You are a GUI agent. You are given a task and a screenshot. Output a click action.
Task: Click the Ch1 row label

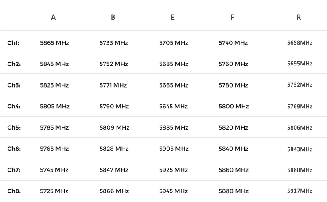pyautogui.click(x=14, y=43)
